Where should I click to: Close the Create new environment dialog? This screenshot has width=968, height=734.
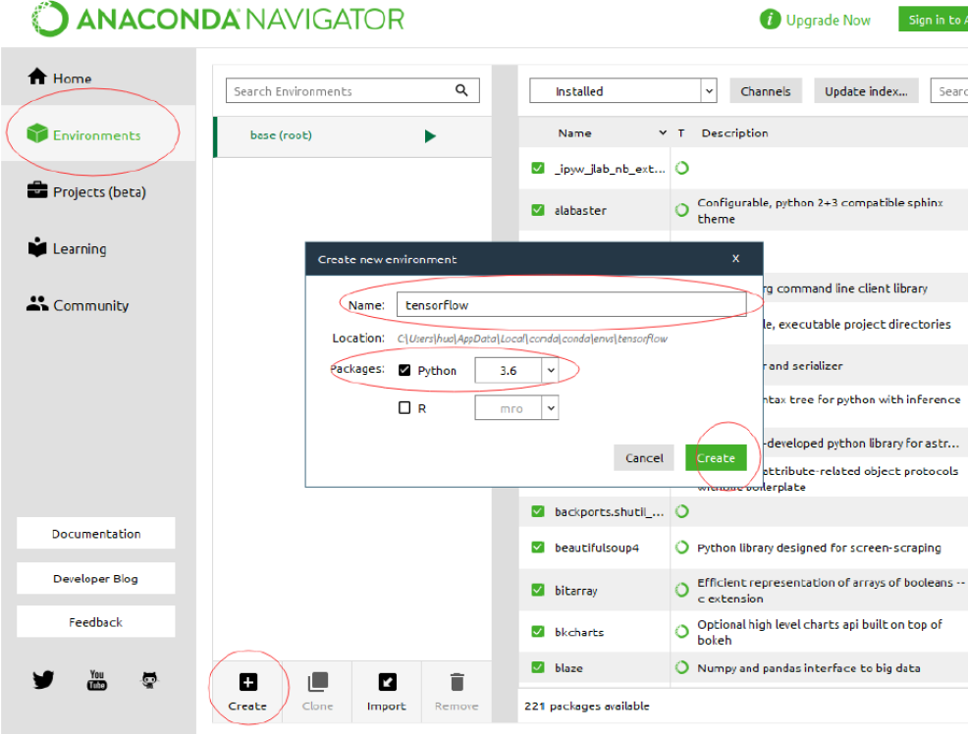735,258
